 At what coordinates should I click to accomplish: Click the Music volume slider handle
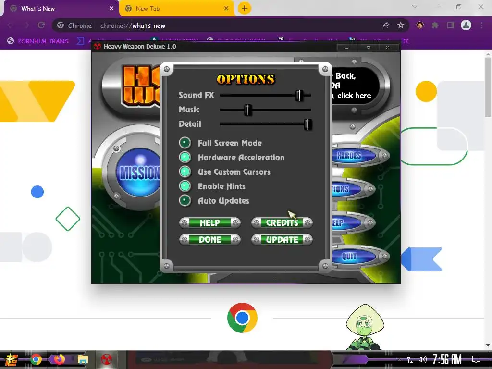coord(247,110)
